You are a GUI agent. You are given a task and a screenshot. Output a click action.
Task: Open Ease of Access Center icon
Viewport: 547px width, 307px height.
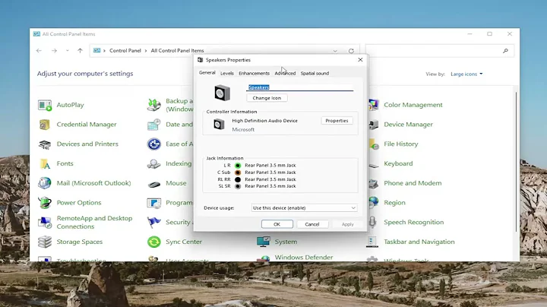click(x=153, y=144)
